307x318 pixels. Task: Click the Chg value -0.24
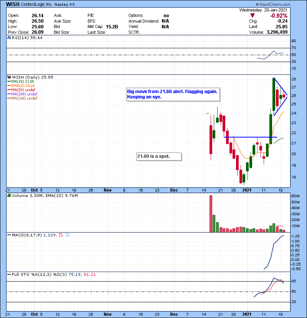[x=282, y=21]
